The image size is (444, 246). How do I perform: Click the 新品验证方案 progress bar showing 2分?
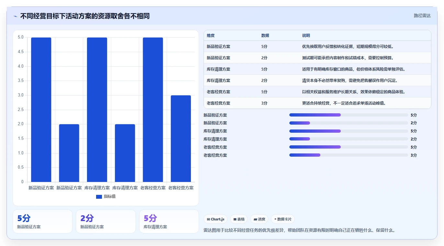tap(349, 123)
